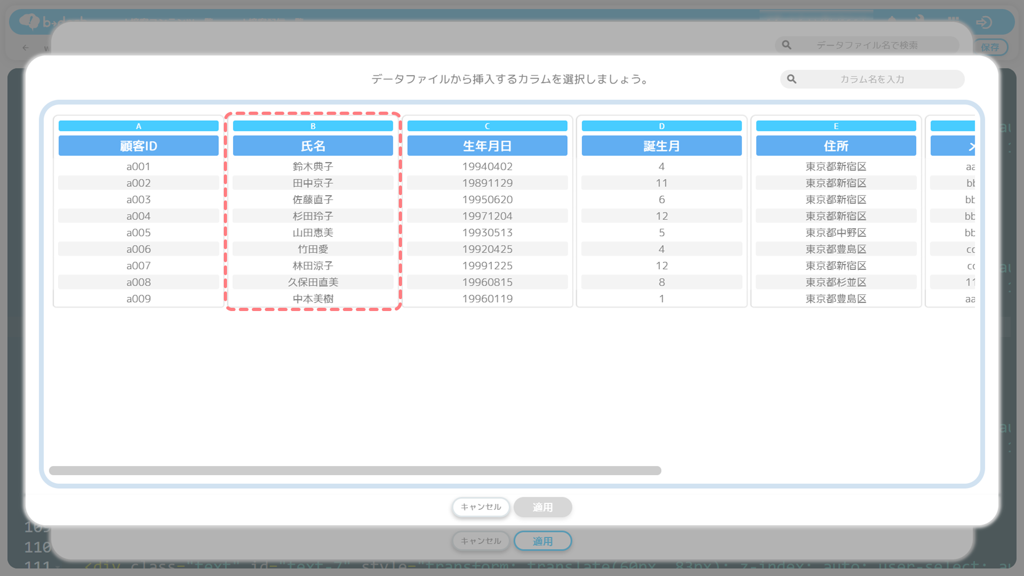The image size is (1024, 576).
Task: Click the name 中本美樹
Action: point(313,299)
